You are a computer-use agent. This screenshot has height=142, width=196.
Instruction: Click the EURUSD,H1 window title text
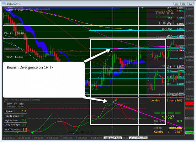click(14, 4)
